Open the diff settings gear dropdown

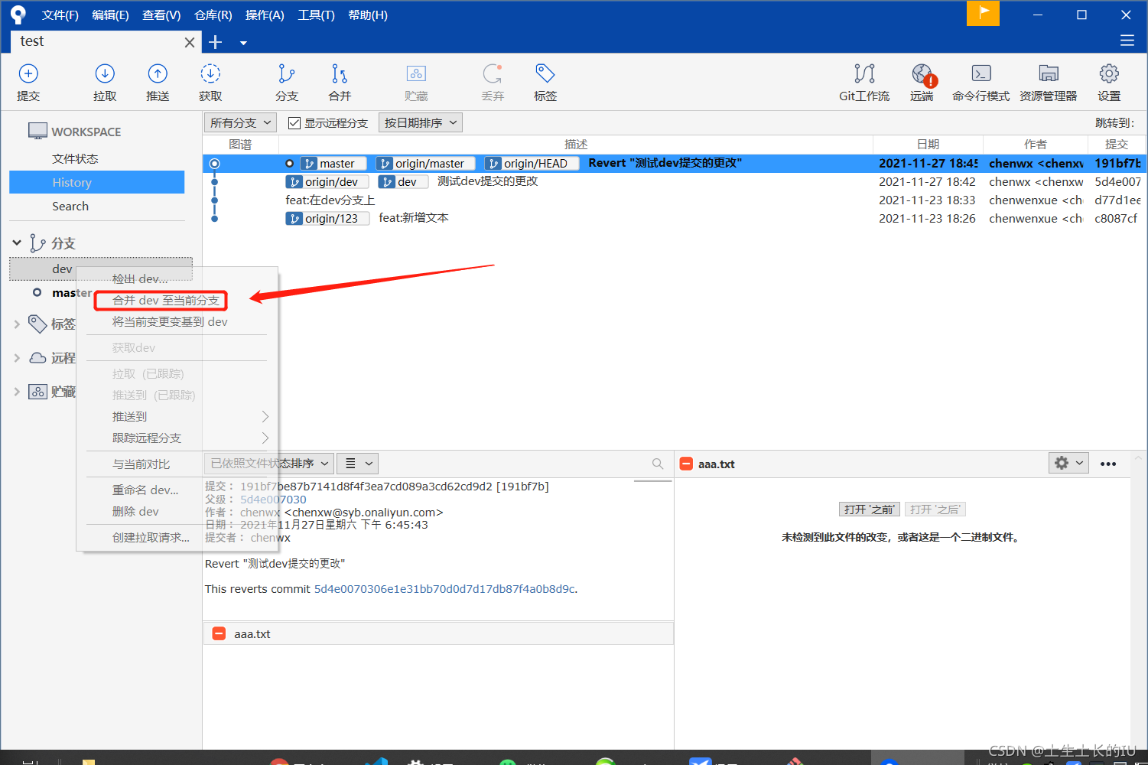(x=1068, y=463)
